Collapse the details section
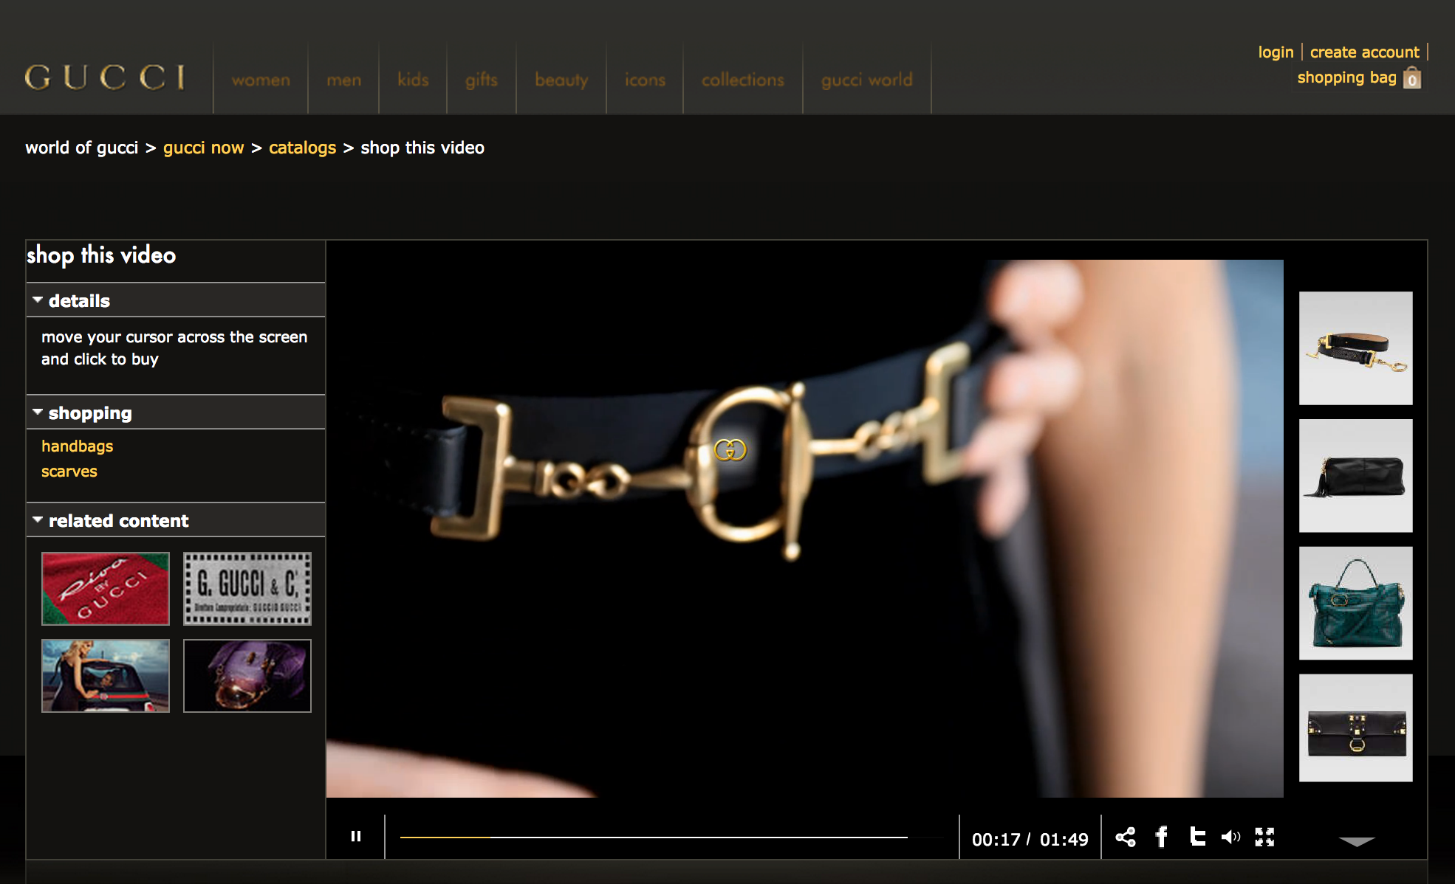Image resolution: width=1455 pixels, height=884 pixels. click(38, 299)
